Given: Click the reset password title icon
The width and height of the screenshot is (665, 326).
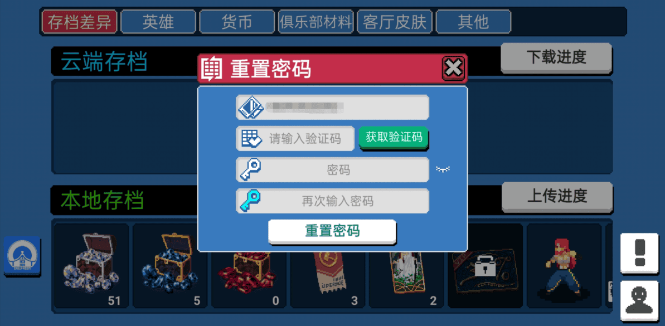Looking at the screenshot, I should pos(212,68).
